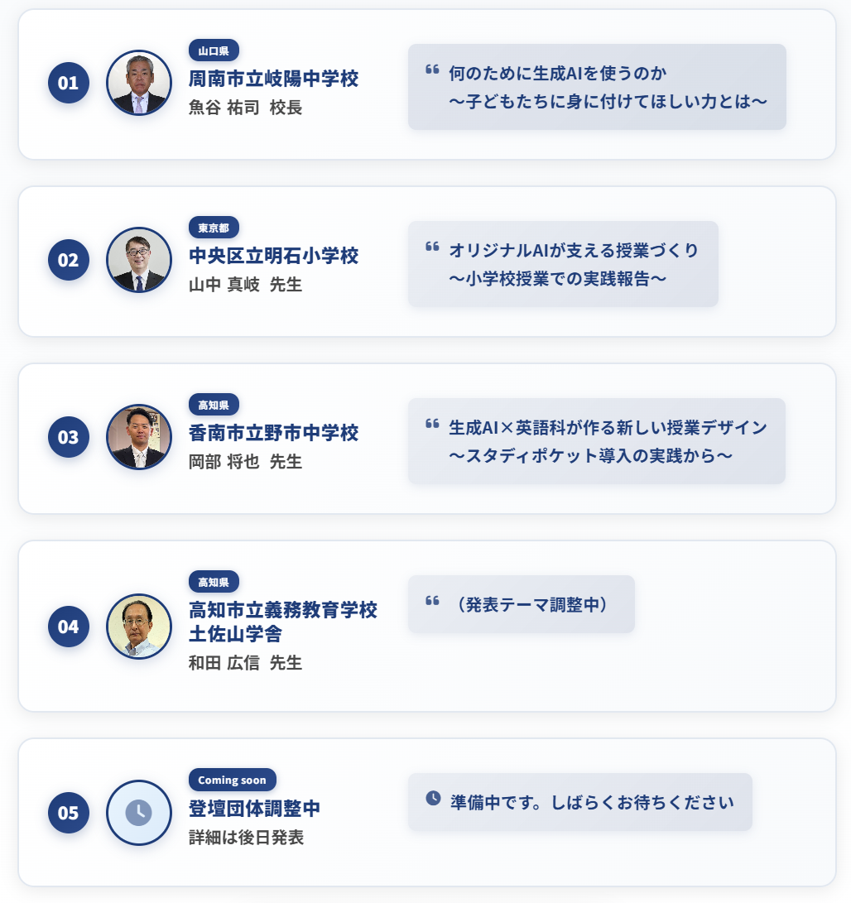This screenshot has height=903, width=851.
Task: Click the オリジナルAIが支える授業づくり theme box
Action: click(x=563, y=264)
